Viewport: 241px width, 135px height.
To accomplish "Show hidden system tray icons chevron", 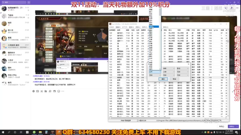I will pyautogui.click(x=202, y=132).
